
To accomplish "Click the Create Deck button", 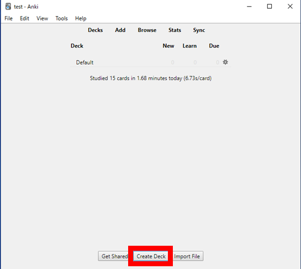I will 151,256.
